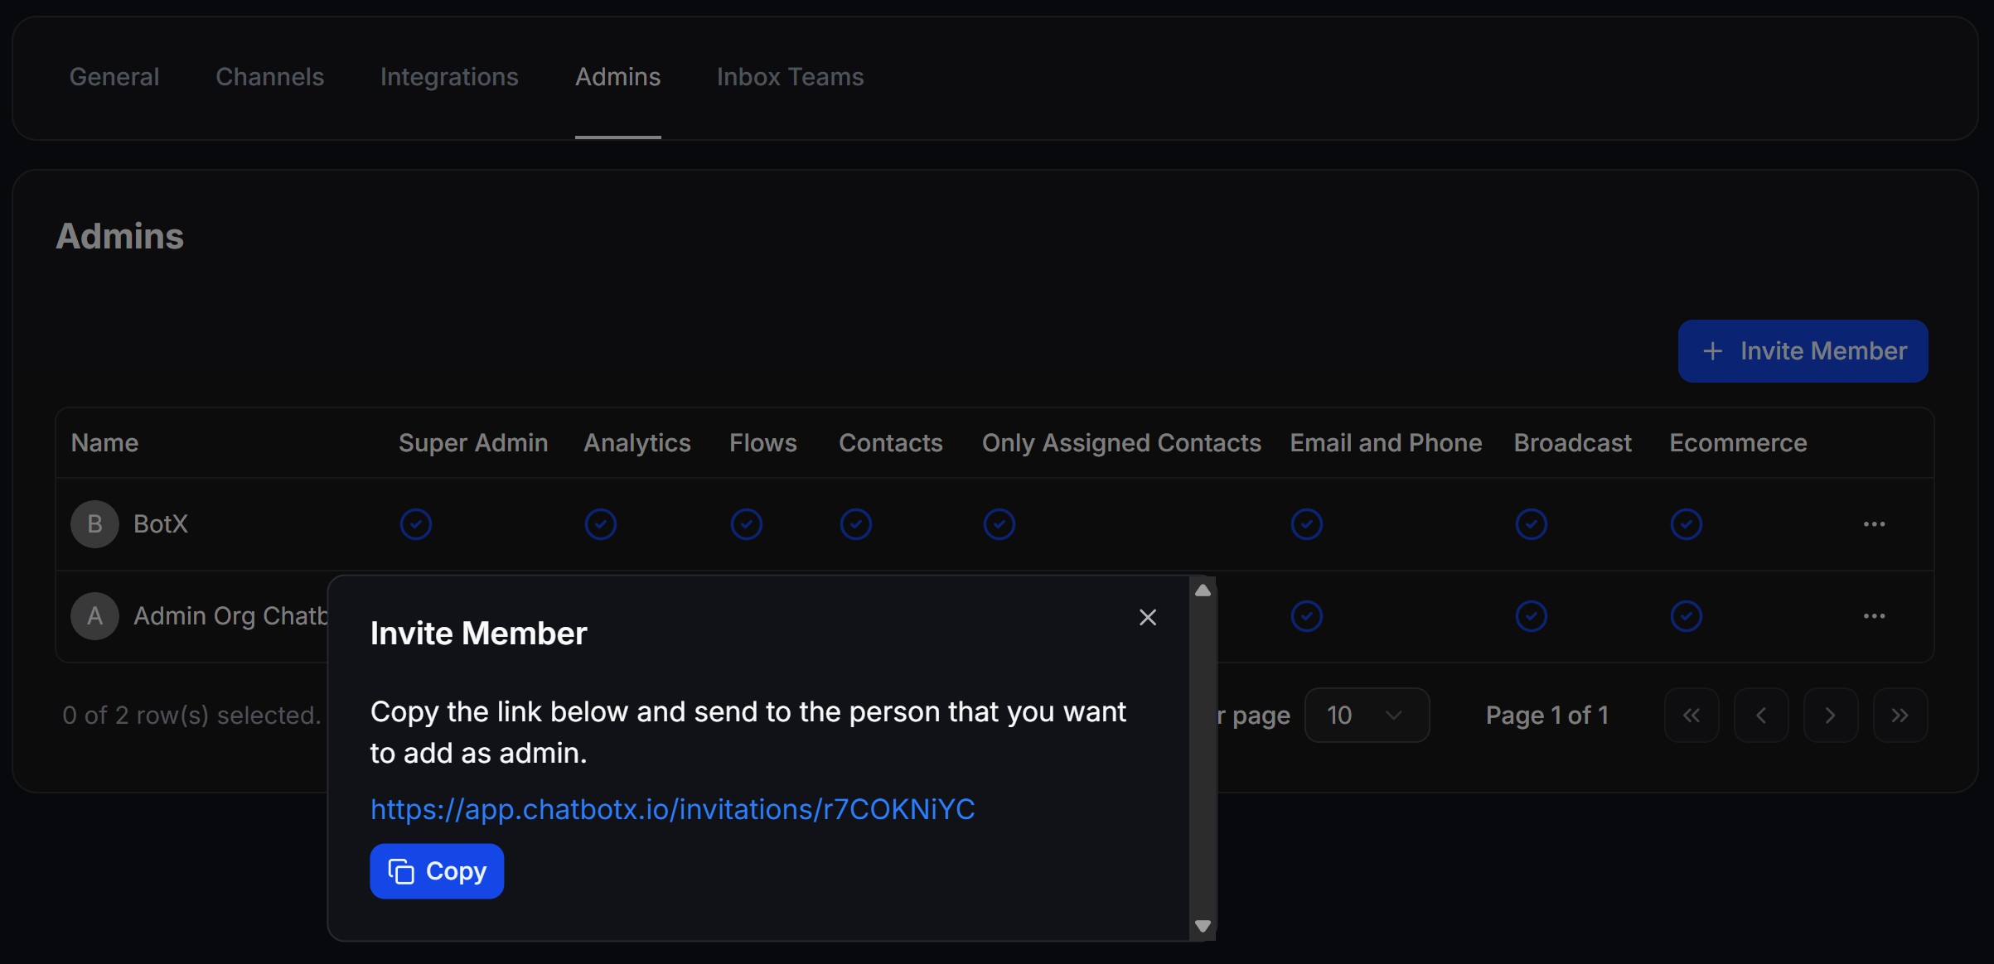Image resolution: width=1994 pixels, height=964 pixels.
Task: Toggle BotX Contacts permission
Action: [x=856, y=524]
